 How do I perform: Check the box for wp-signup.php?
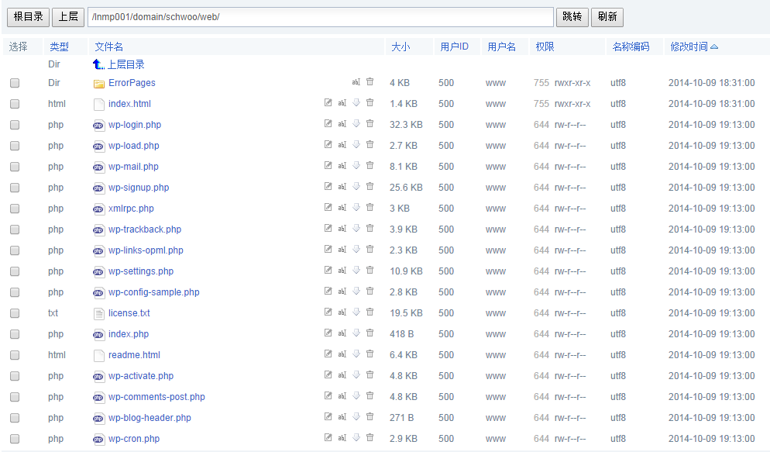tap(15, 188)
